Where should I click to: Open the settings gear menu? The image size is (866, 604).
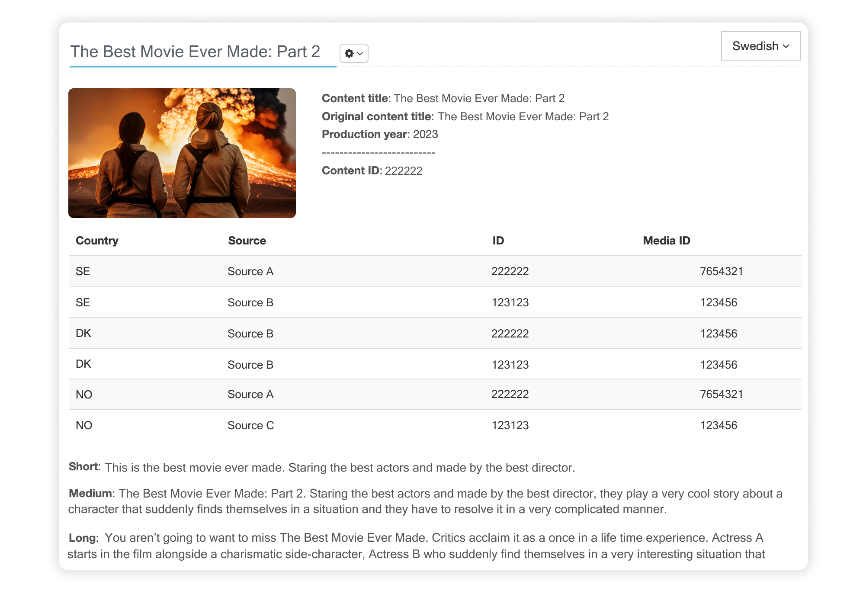pyautogui.click(x=349, y=53)
